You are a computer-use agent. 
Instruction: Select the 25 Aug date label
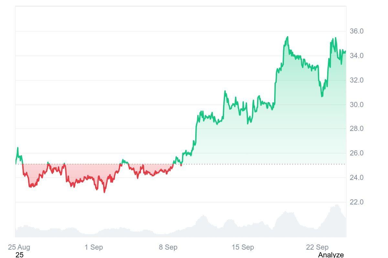click(x=19, y=247)
